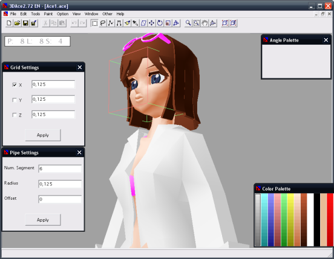334x259 pixels.
Task: Apply the Pipe Settings
Action: point(43,220)
